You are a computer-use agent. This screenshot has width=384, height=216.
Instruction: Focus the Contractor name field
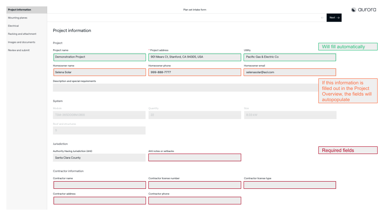coord(99,185)
